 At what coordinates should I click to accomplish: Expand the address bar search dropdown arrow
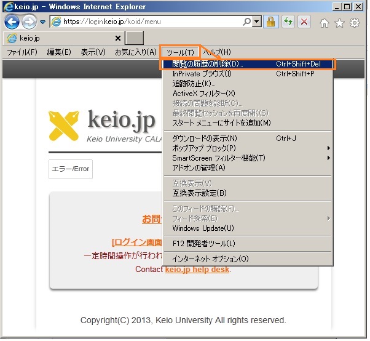pyautogui.click(x=256, y=22)
